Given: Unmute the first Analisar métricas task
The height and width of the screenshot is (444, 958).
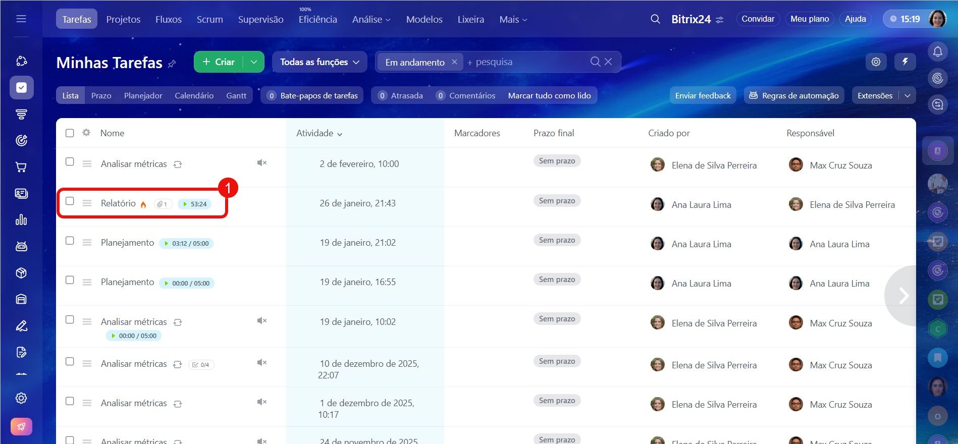Looking at the screenshot, I should click(x=261, y=163).
